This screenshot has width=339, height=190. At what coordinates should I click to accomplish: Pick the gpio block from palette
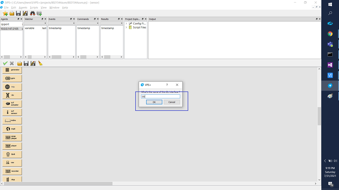[x=12, y=78]
